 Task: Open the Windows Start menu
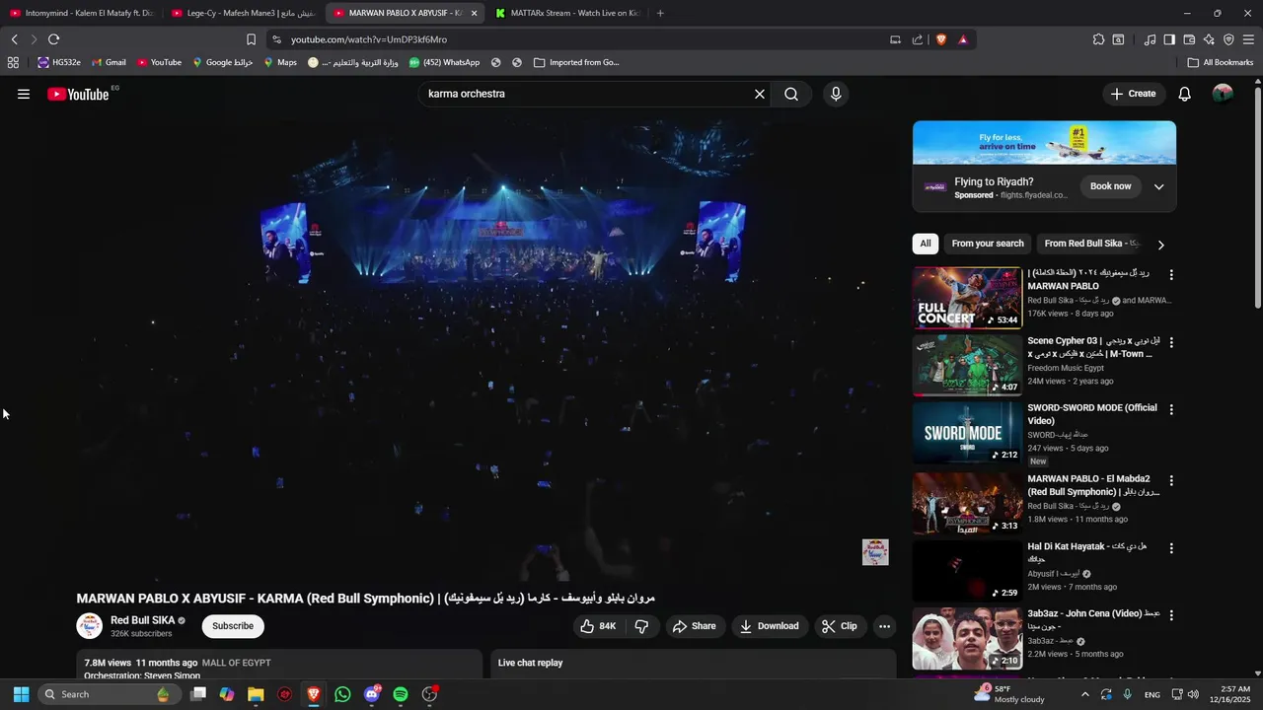tap(21, 694)
